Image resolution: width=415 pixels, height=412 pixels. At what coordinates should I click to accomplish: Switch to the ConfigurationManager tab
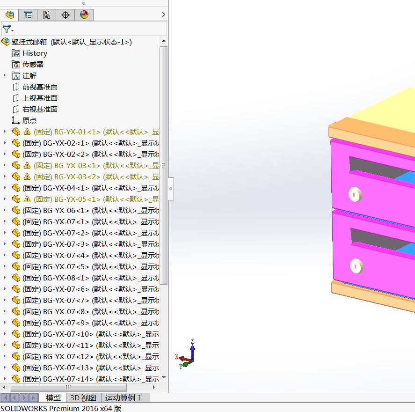[46, 15]
